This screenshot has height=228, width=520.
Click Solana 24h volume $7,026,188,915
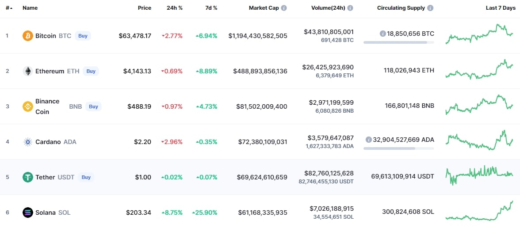point(332,209)
